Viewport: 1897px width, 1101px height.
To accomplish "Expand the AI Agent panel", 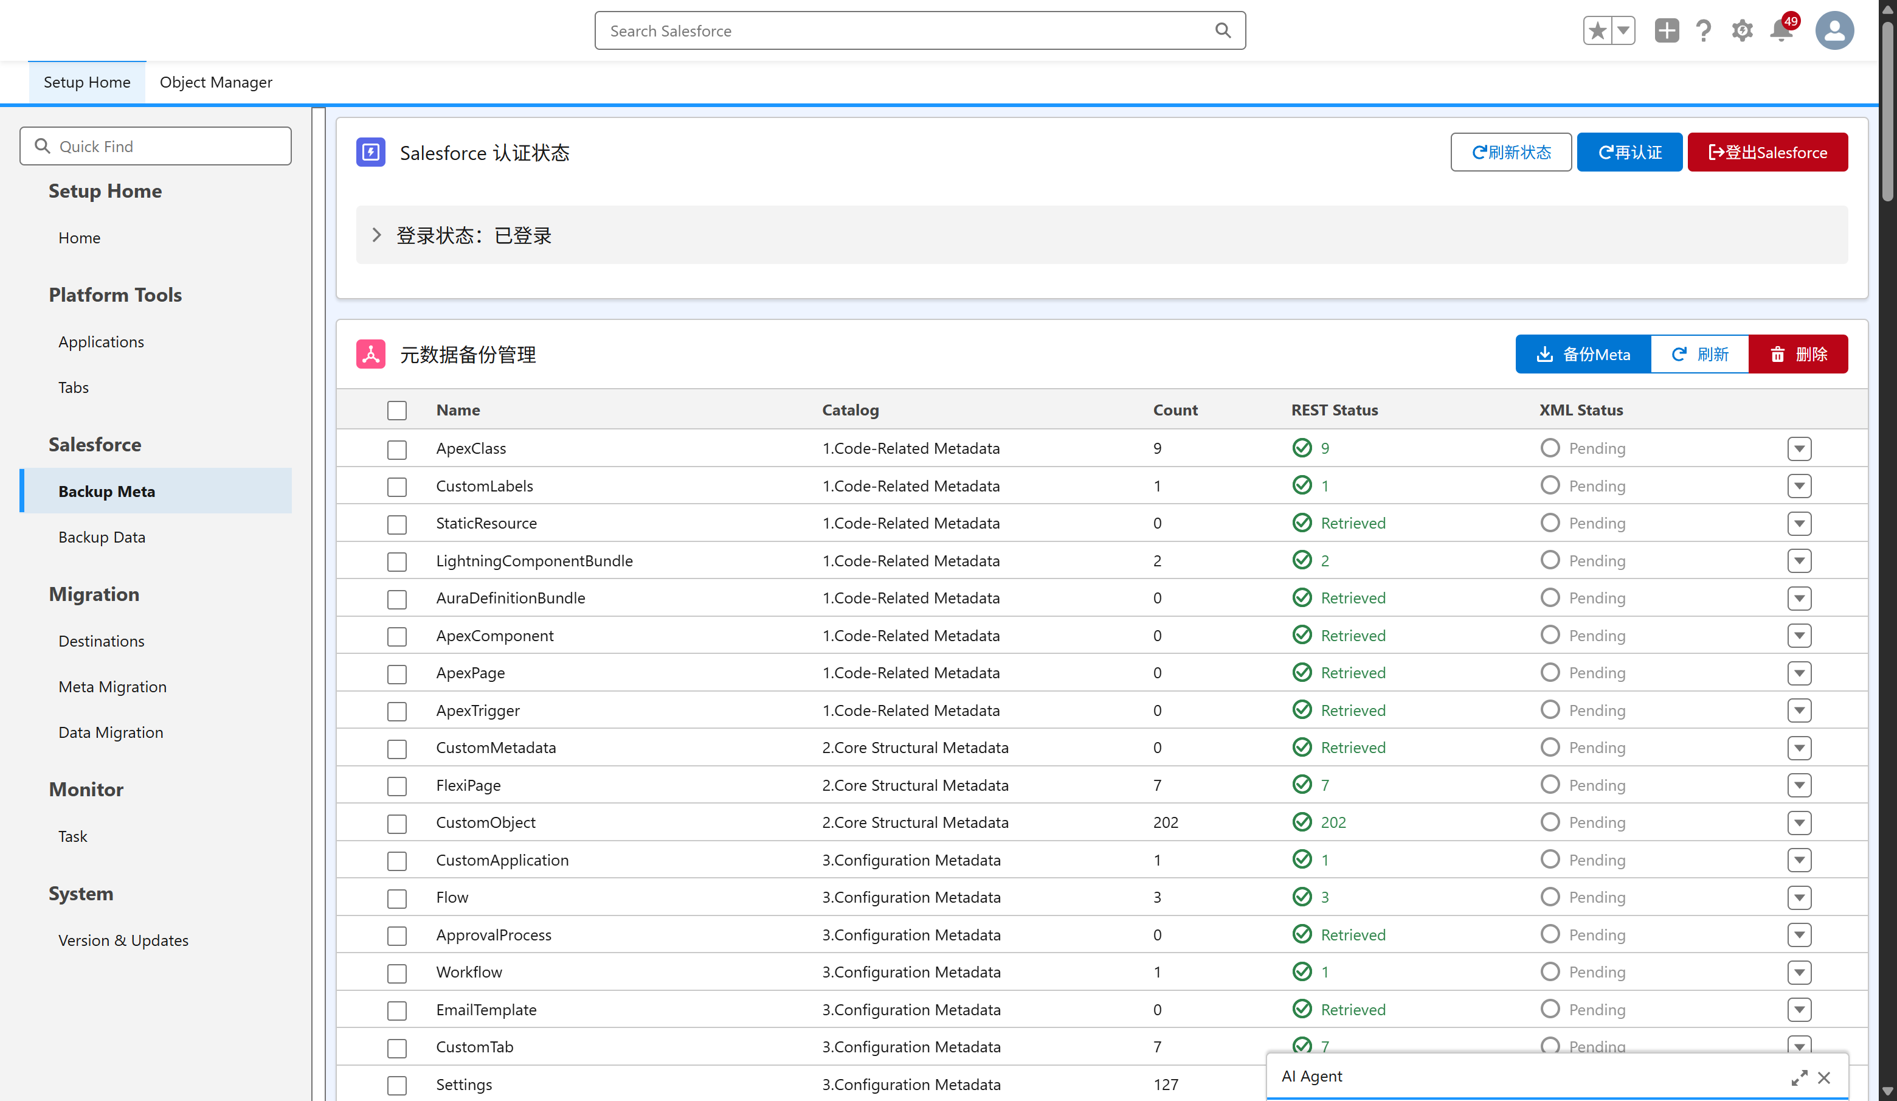I will tap(1799, 1078).
